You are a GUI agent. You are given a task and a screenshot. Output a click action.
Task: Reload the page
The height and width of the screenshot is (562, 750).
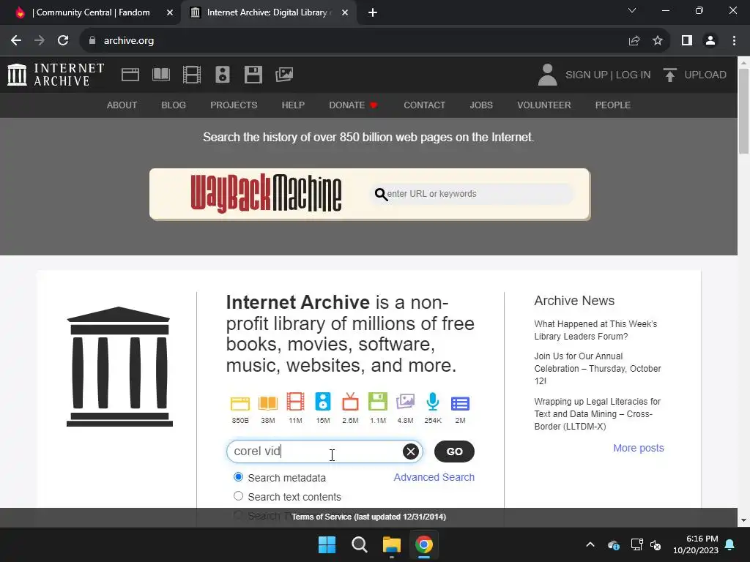(x=63, y=41)
